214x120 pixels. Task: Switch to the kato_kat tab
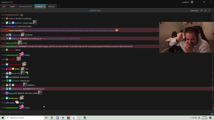tap(51, 6)
